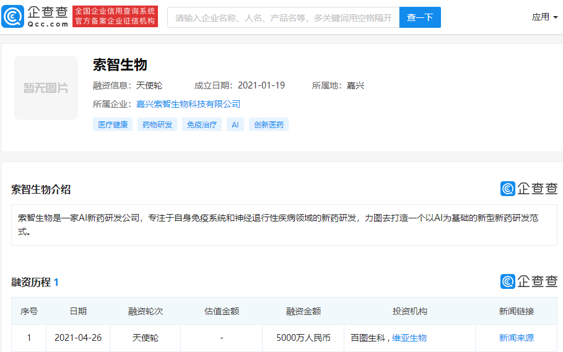This screenshot has height=352, width=563.
Task: Select the 免疫治疗 tag
Action: point(202,124)
